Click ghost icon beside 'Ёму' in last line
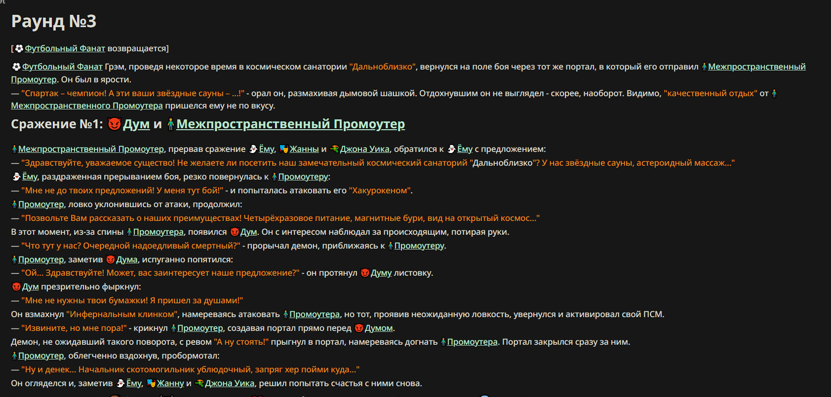This screenshot has height=397, width=831. [120, 383]
